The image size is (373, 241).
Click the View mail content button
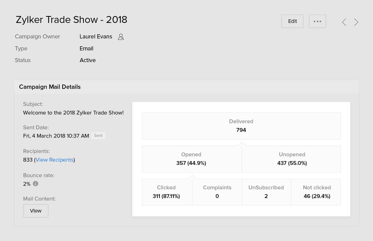(x=36, y=211)
